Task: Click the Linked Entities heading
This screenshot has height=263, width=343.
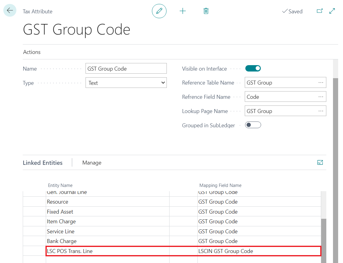Action: pyautogui.click(x=42, y=163)
